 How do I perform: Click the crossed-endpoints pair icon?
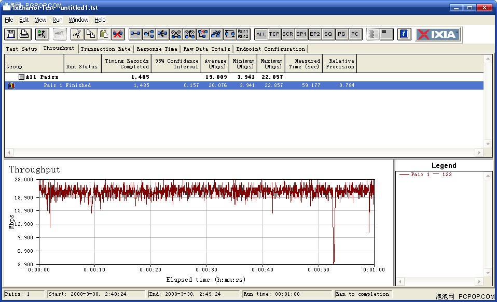pyautogui.click(x=176, y=34)
